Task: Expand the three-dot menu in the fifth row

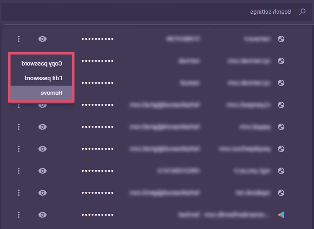Action: 19,127
